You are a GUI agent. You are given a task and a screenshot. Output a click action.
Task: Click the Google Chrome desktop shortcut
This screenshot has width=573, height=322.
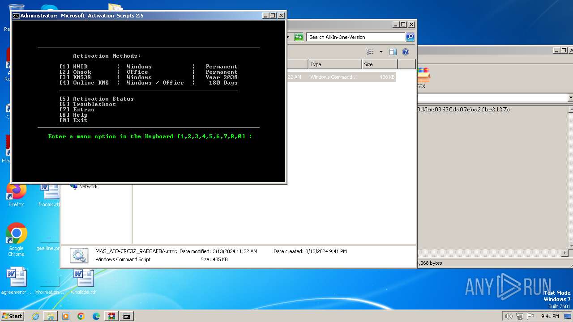pyautogui.click(x=16, y=240)
